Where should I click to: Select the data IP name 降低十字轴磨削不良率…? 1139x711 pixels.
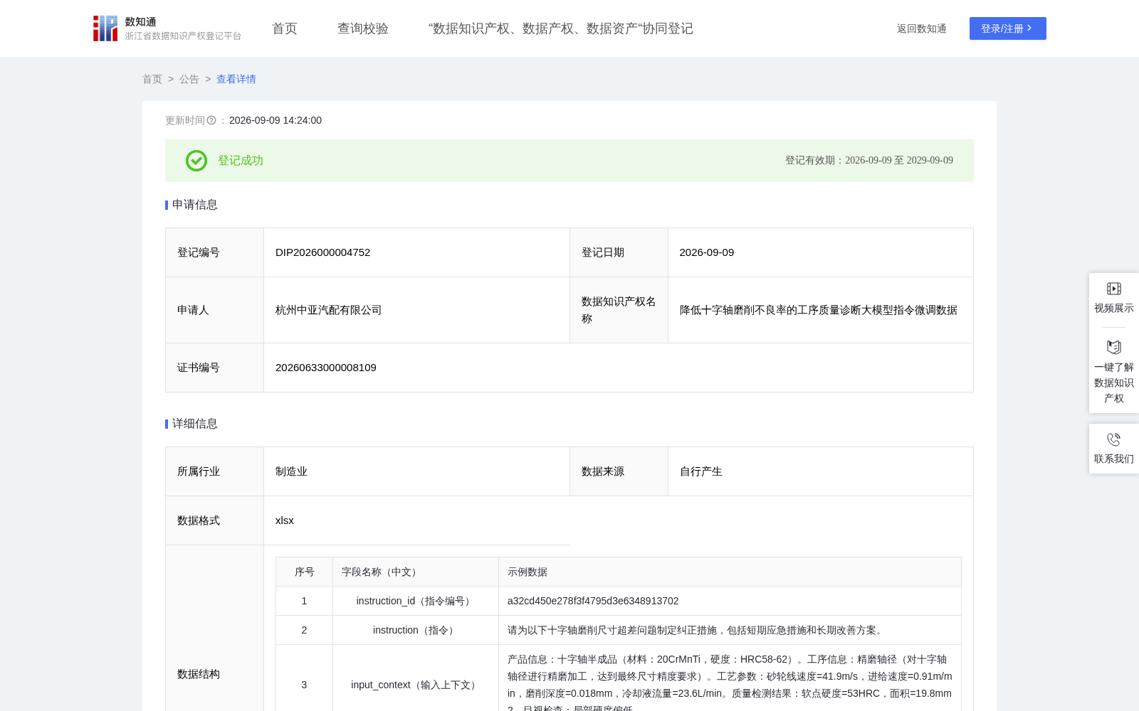point(819,310)
